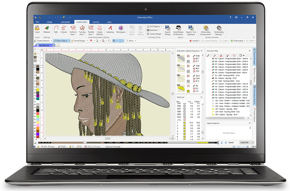Click the Center Design button

click(x=154, y=34)
